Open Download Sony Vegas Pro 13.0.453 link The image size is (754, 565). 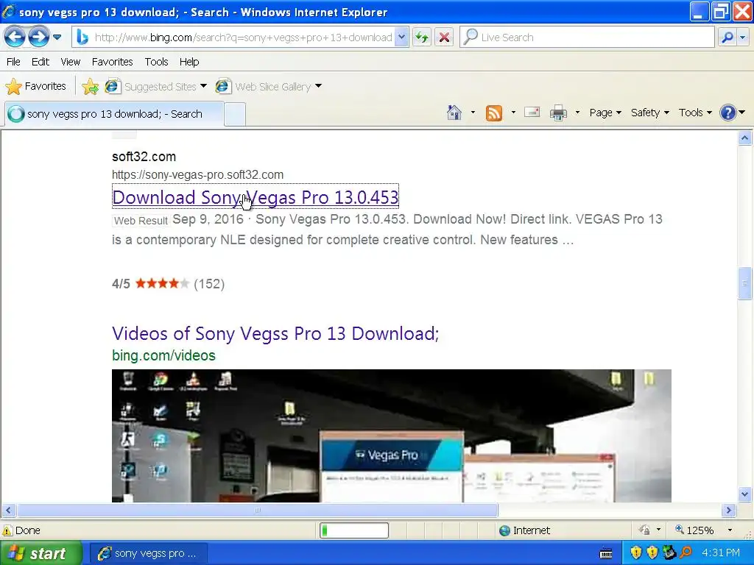click(256, 197)
